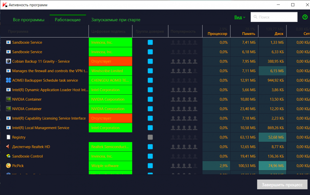The width and height of the screenshot is (310, 195).
Task: Open the Вид dropdown menu
Action: click(x=239, y=17)
